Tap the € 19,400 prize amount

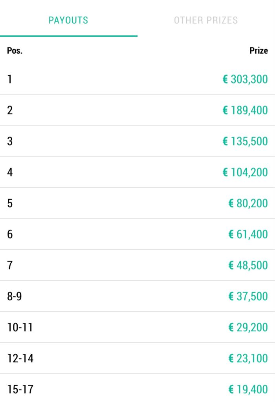tap(248, 389)
